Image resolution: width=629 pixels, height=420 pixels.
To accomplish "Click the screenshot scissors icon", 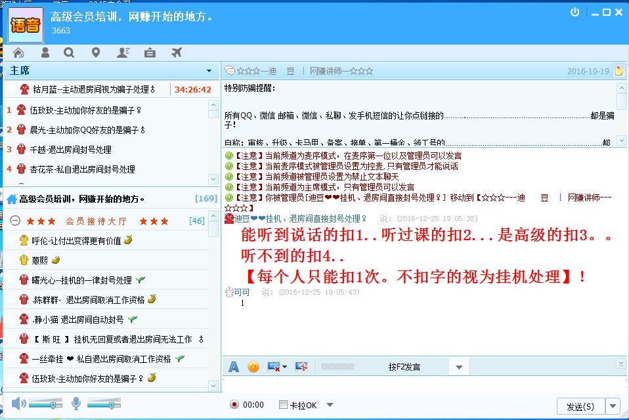I will [x=301, y=367].
